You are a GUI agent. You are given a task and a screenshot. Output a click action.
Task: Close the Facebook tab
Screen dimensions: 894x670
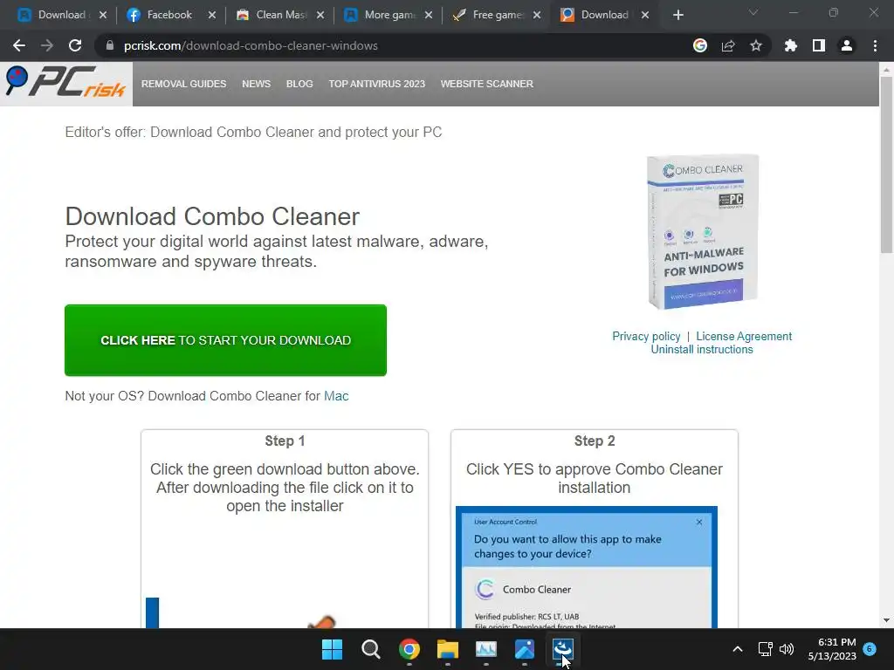tap(211, 15)
